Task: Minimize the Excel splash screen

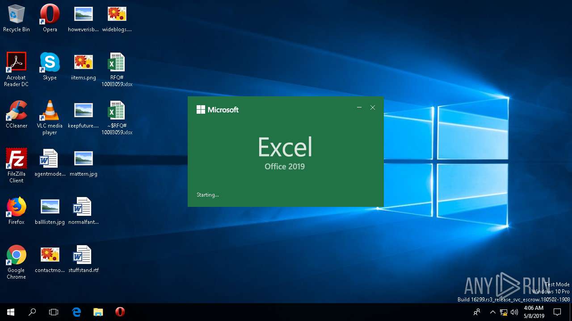Action: [x=359, y=107]
